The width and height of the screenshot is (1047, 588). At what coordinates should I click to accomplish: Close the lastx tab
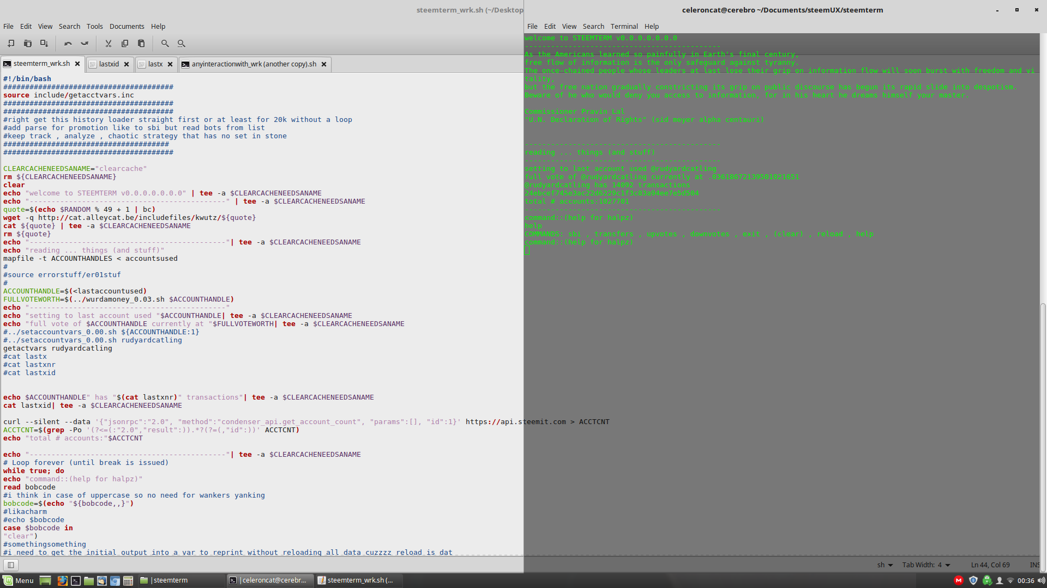(x=170, y=64)
